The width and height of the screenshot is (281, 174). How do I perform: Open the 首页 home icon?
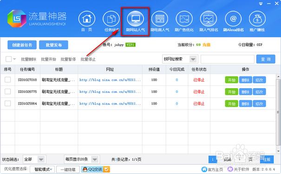point(87,19)
